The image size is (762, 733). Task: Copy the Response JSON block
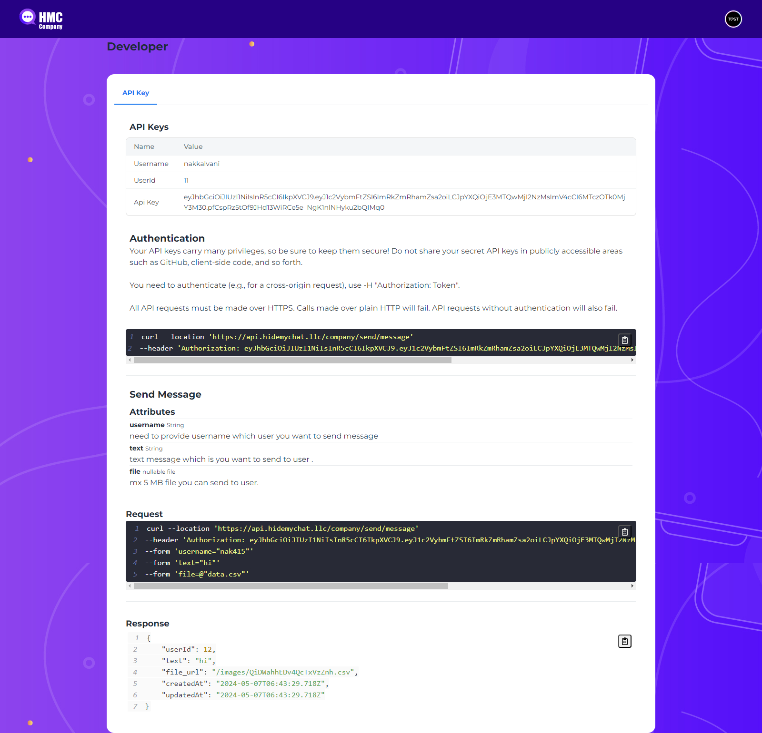624,641
